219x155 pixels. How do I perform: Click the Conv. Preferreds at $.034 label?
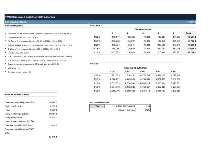click(x=17, y=114)
